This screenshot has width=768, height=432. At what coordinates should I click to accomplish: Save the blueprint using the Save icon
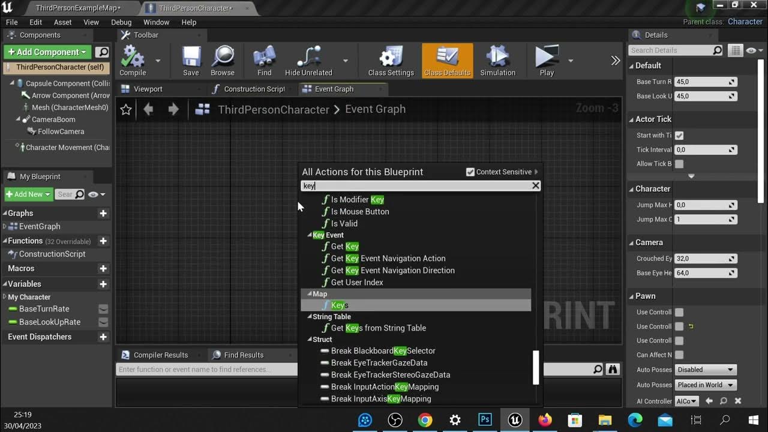(191, 61)
